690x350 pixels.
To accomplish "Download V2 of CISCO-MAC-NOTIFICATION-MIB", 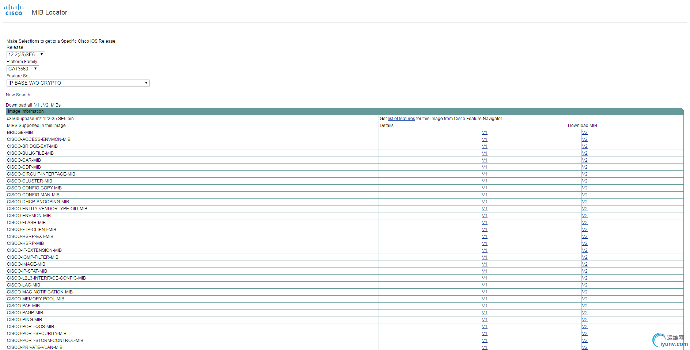I will point(585,292).
